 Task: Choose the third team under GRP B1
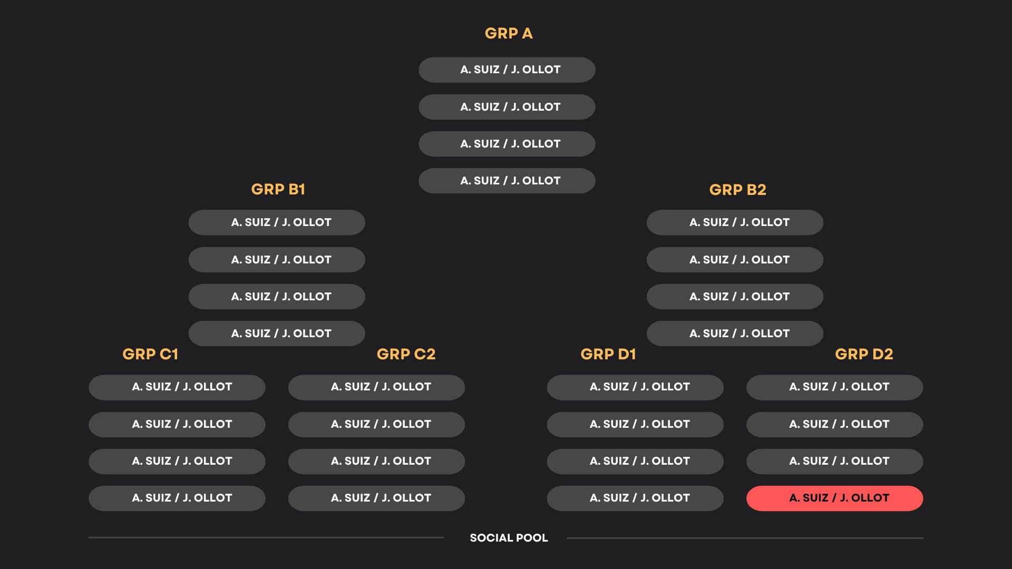point(277,297)
